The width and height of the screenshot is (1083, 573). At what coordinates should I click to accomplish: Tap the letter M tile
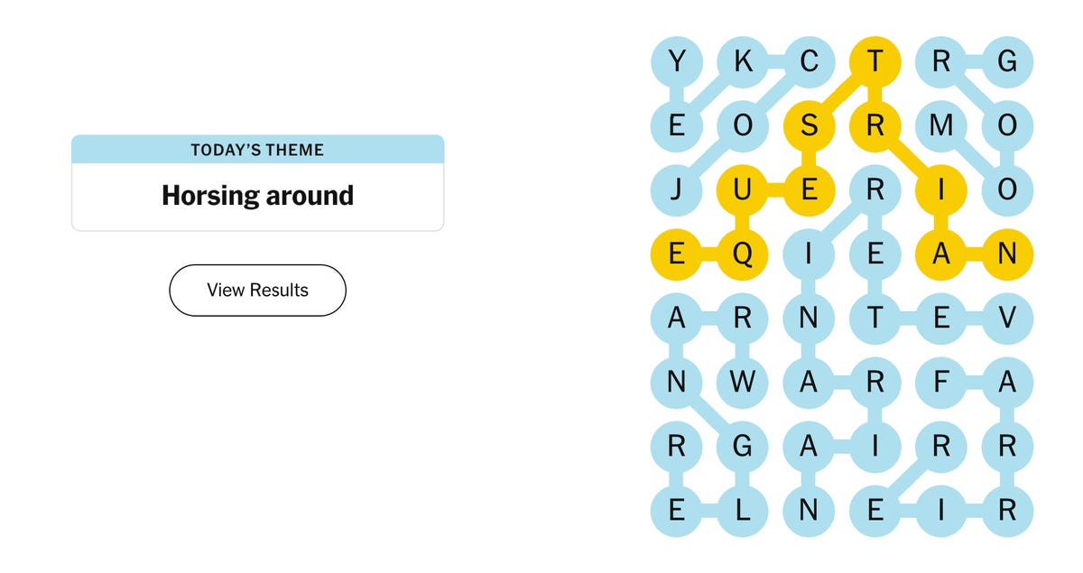[941, 126]
